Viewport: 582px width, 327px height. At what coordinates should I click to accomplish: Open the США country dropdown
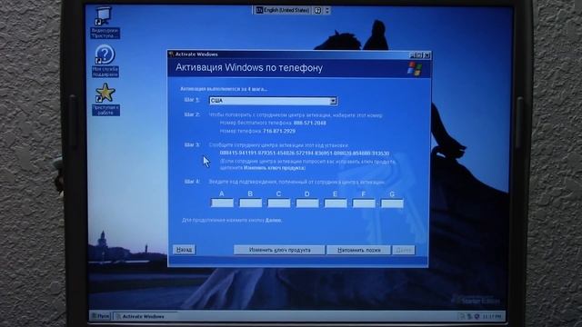click(x=273, y=101)
